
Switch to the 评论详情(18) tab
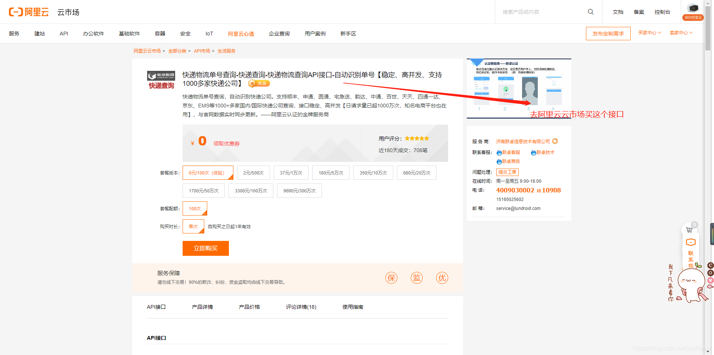tap(301, 307)
